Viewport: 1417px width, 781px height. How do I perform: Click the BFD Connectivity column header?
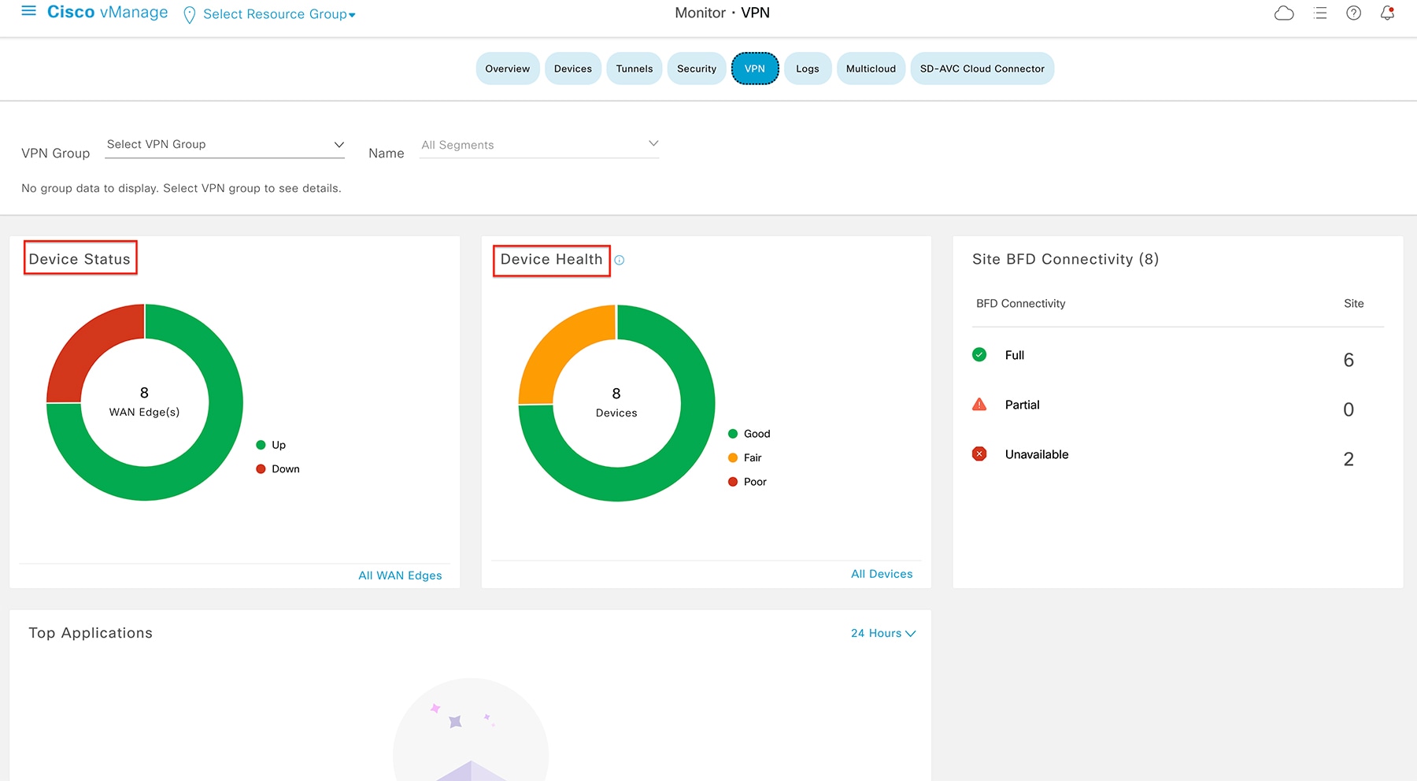(1020, 304)
